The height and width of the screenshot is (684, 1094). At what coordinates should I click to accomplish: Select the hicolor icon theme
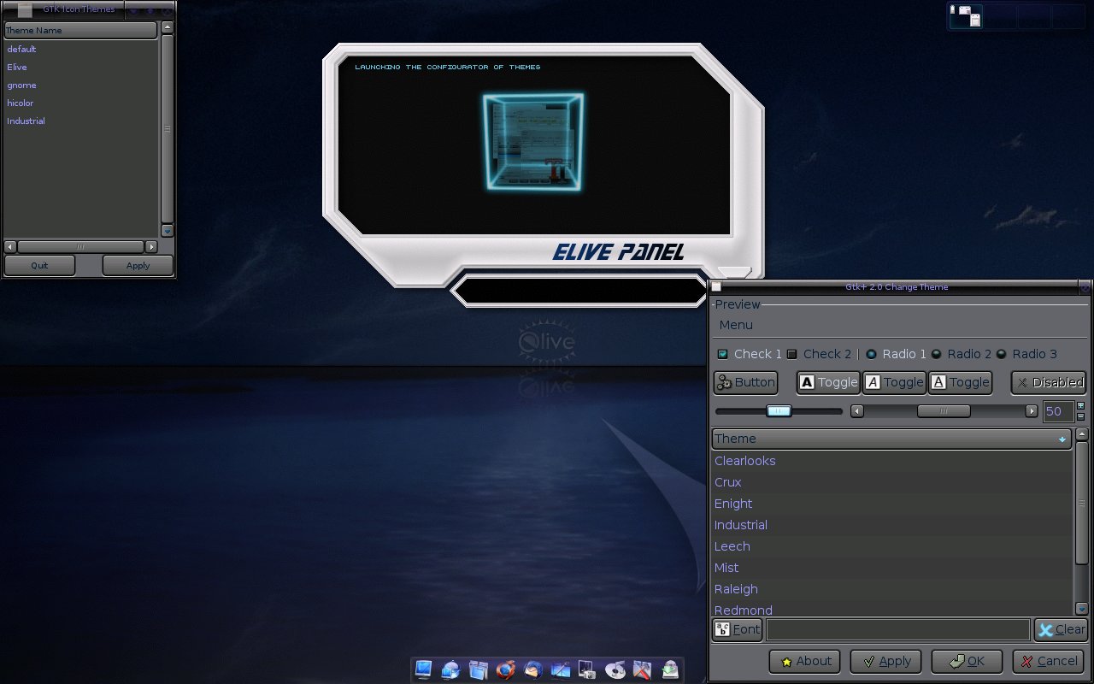(80, 103)
